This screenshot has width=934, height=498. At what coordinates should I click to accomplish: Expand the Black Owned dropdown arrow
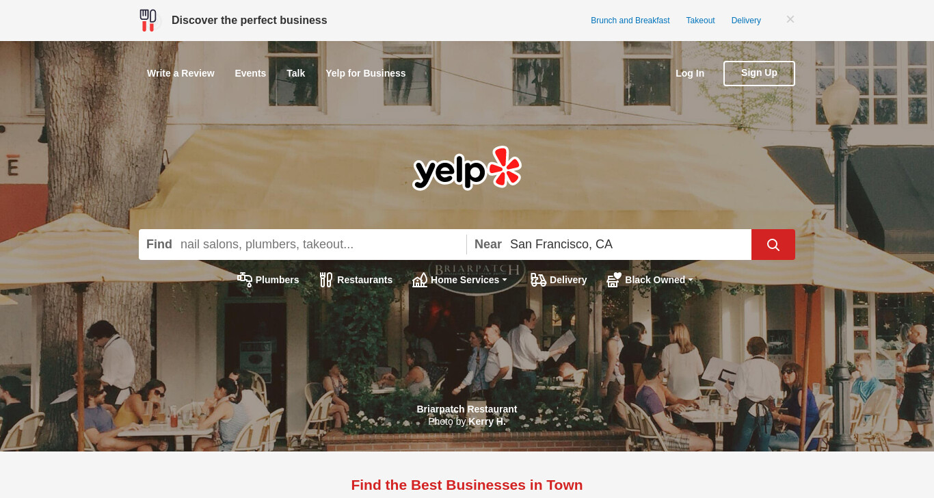pos(691,280)
